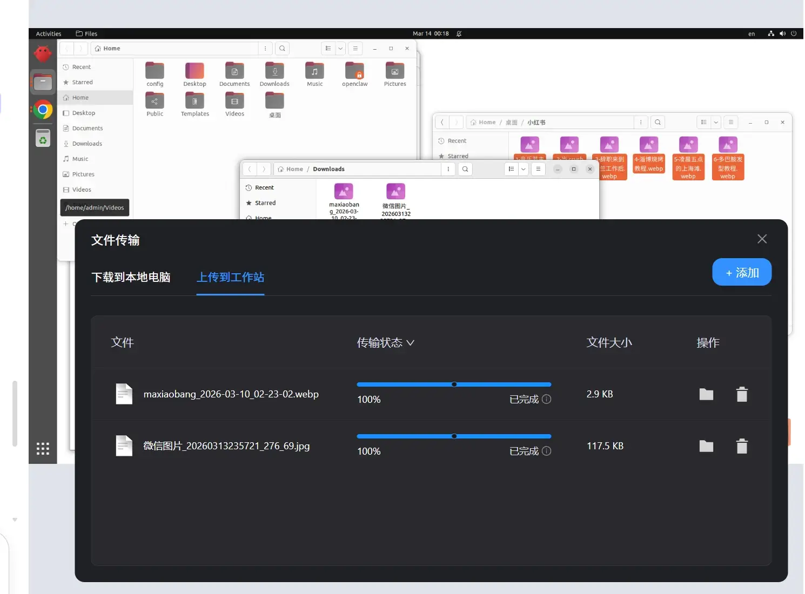Select Pictures in Home window sidebar
805x594 pixels.
click(95, 174)
